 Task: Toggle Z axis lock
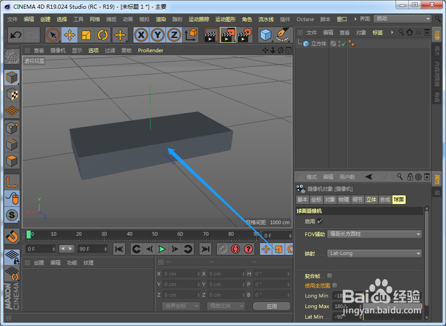tap(174, 35)
